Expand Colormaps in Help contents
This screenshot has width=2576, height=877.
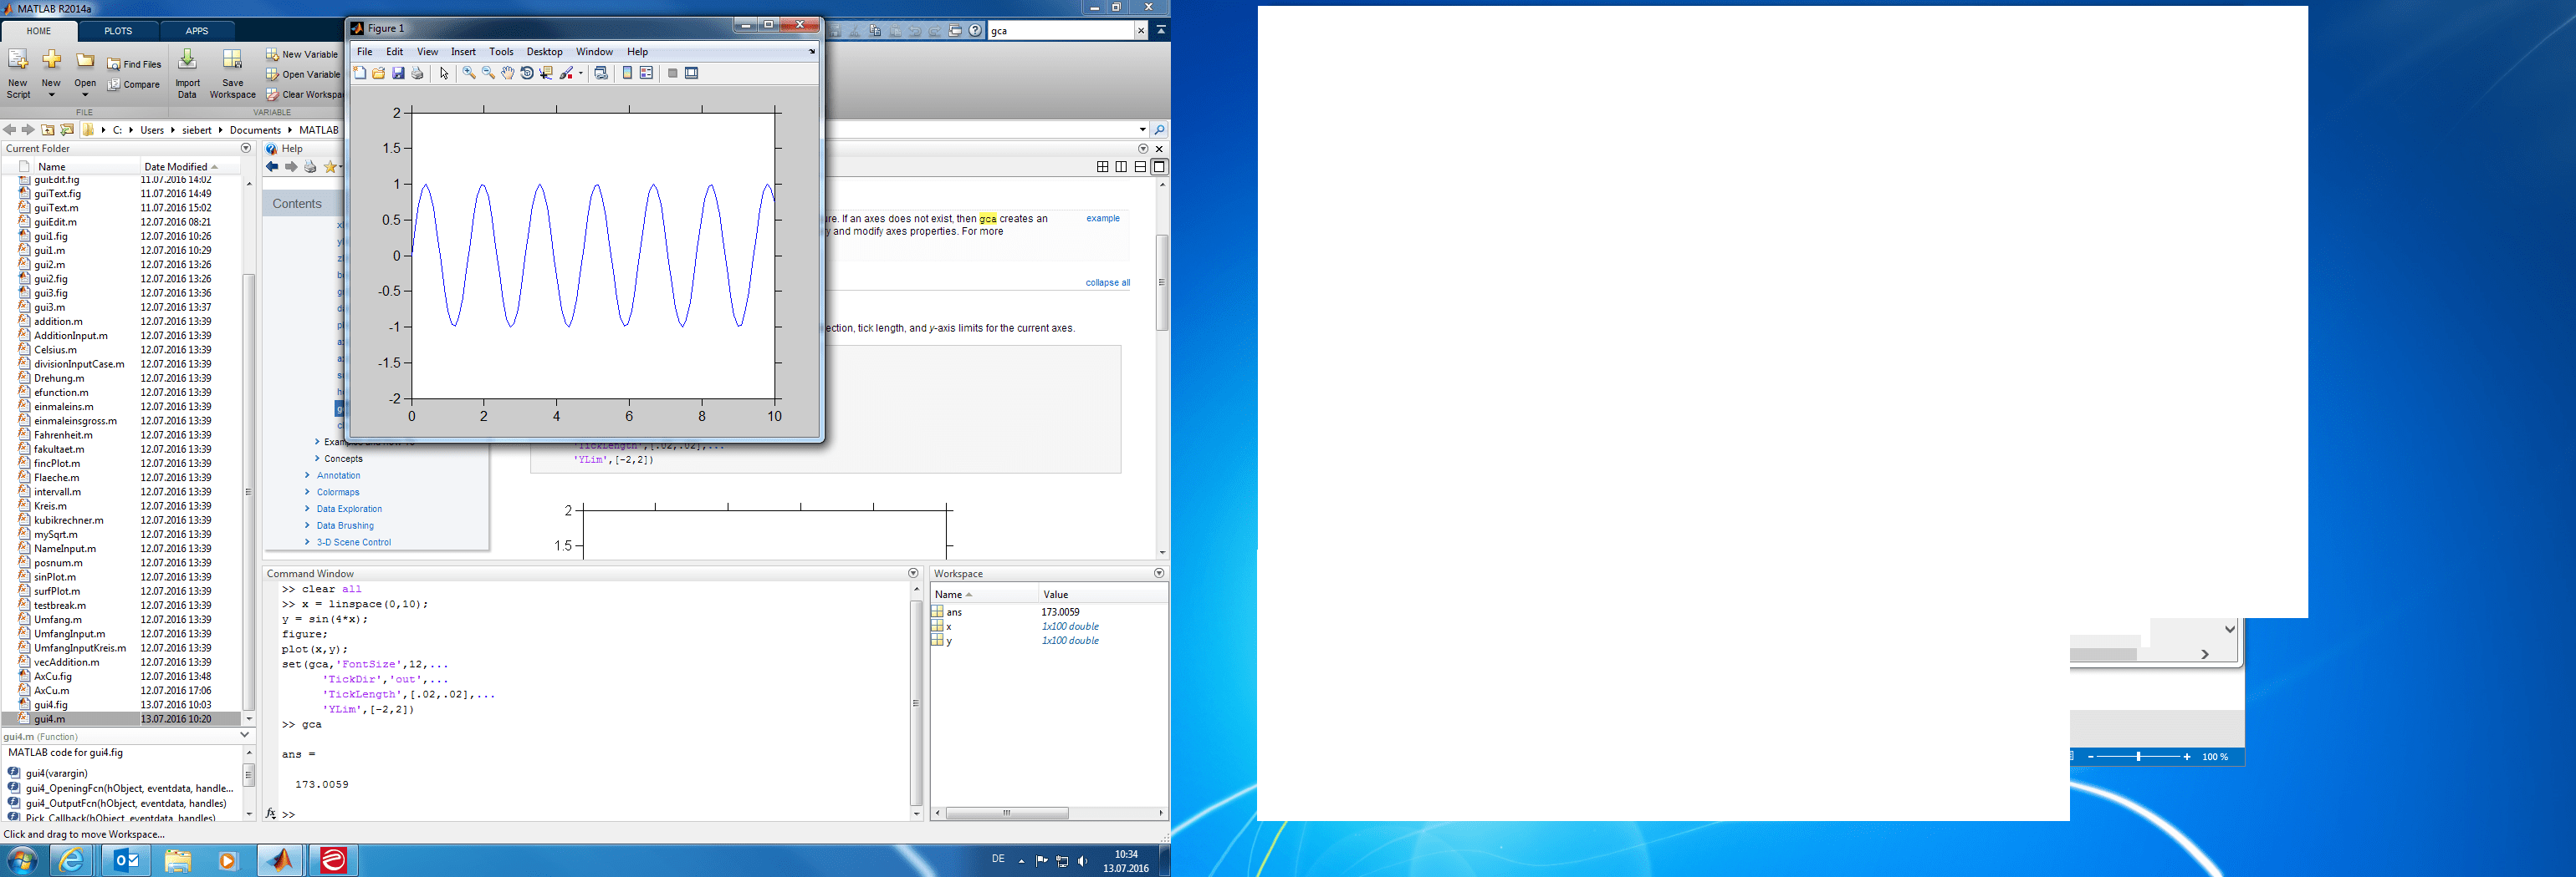pyautogui.click(x=308, y=493)
